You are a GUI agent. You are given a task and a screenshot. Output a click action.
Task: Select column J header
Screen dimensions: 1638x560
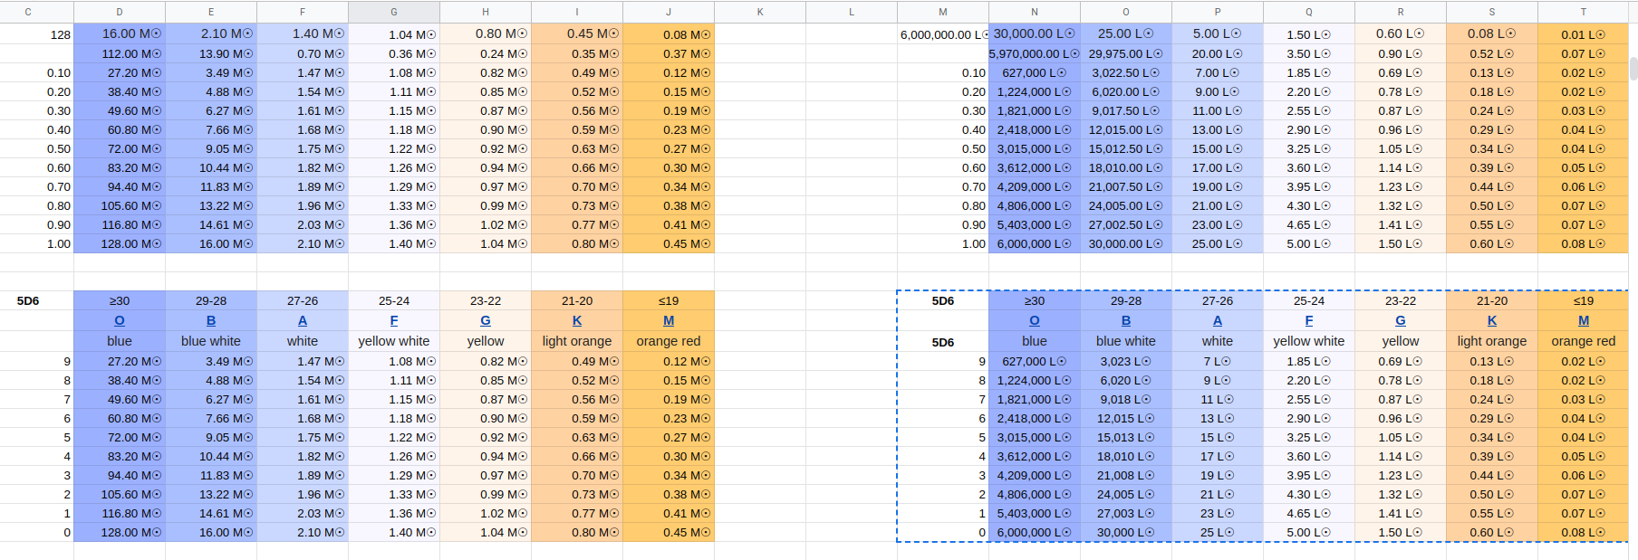tap(669, 12)
